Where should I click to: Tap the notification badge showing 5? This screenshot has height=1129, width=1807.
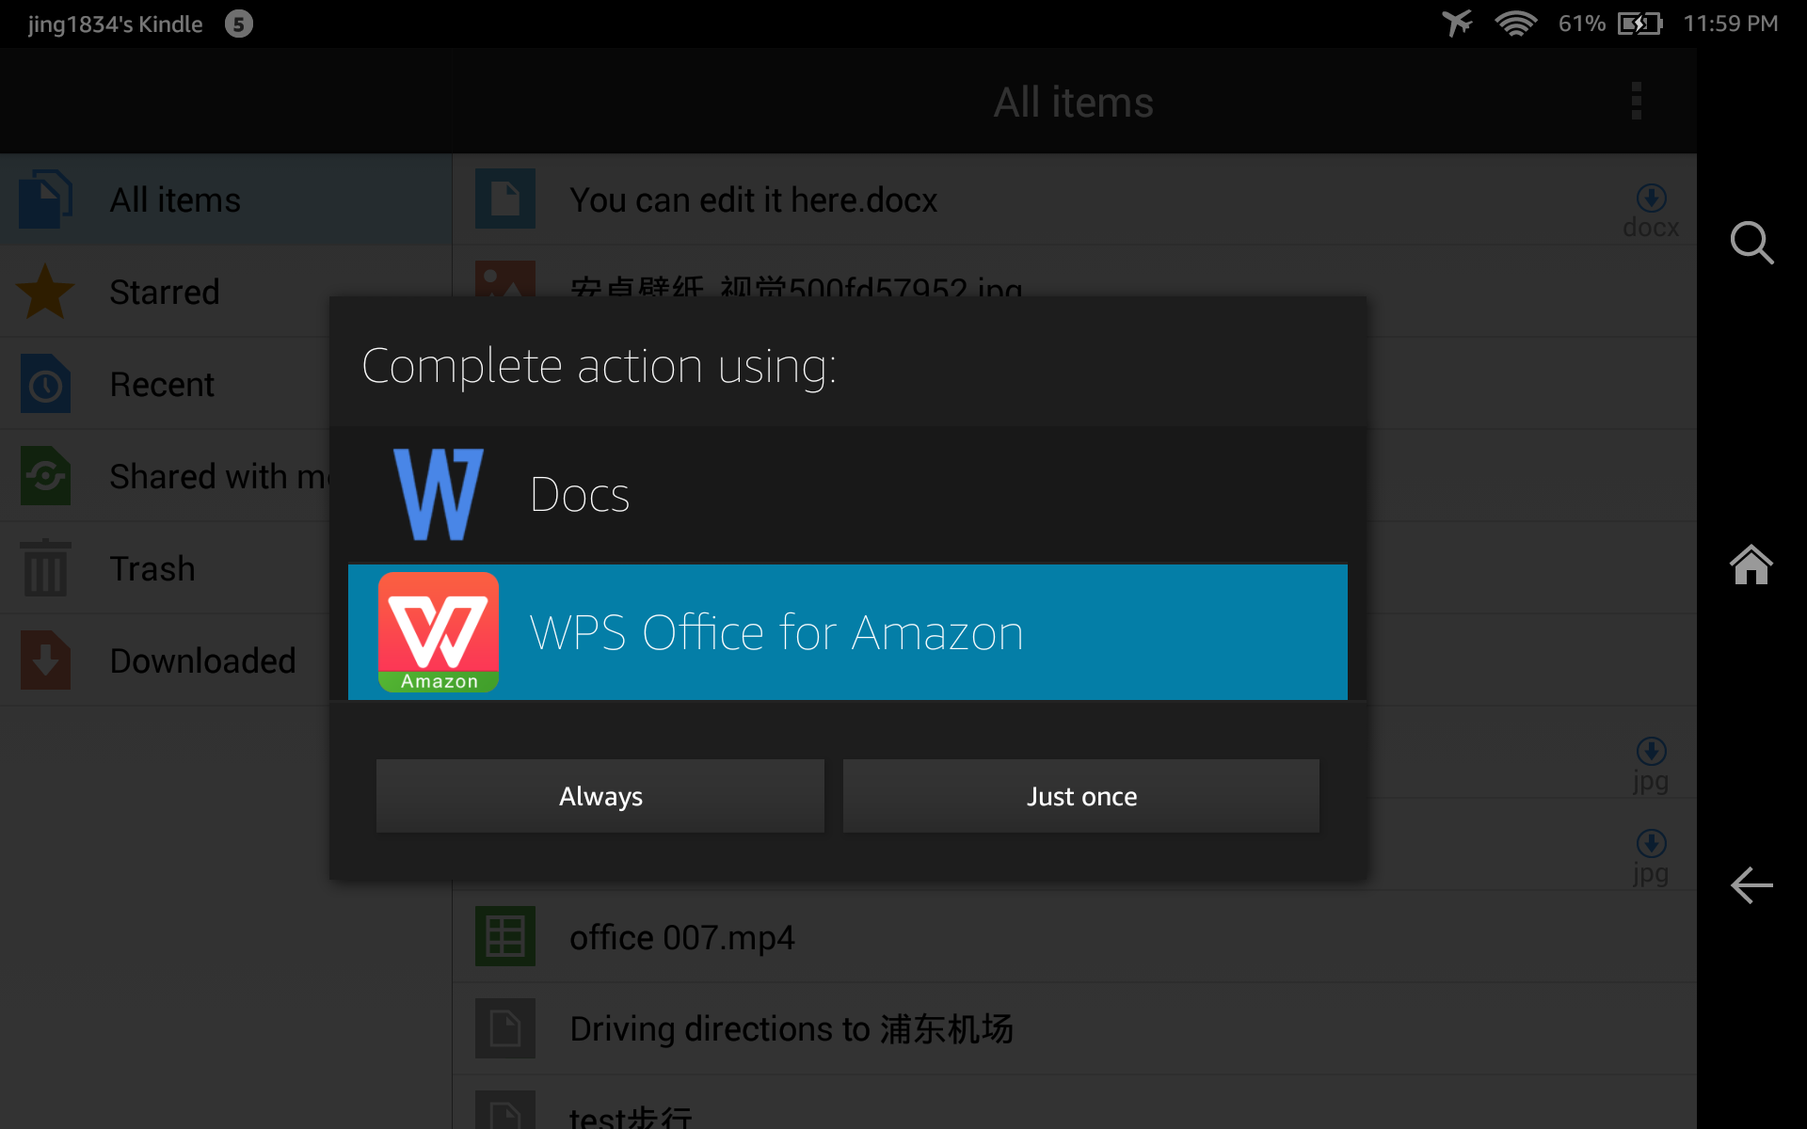(238, 24)
